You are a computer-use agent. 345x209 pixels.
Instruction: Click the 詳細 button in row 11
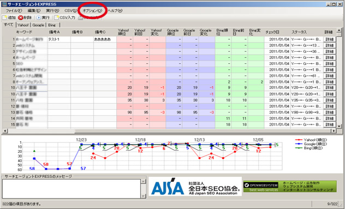click(329, 100)
